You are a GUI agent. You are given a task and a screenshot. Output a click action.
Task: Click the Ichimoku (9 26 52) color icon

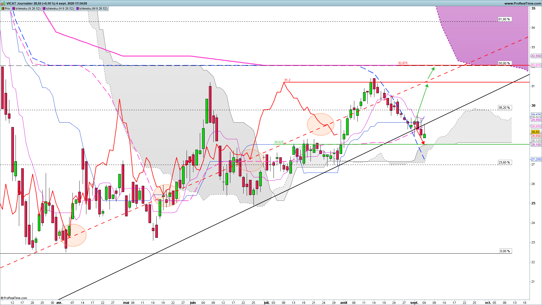14,8
